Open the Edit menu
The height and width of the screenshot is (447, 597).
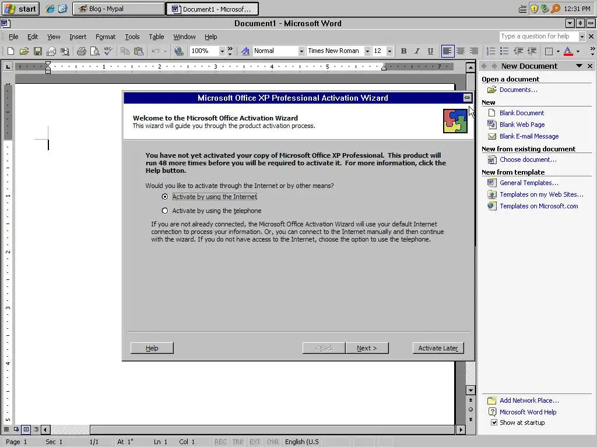pos(33,37)
